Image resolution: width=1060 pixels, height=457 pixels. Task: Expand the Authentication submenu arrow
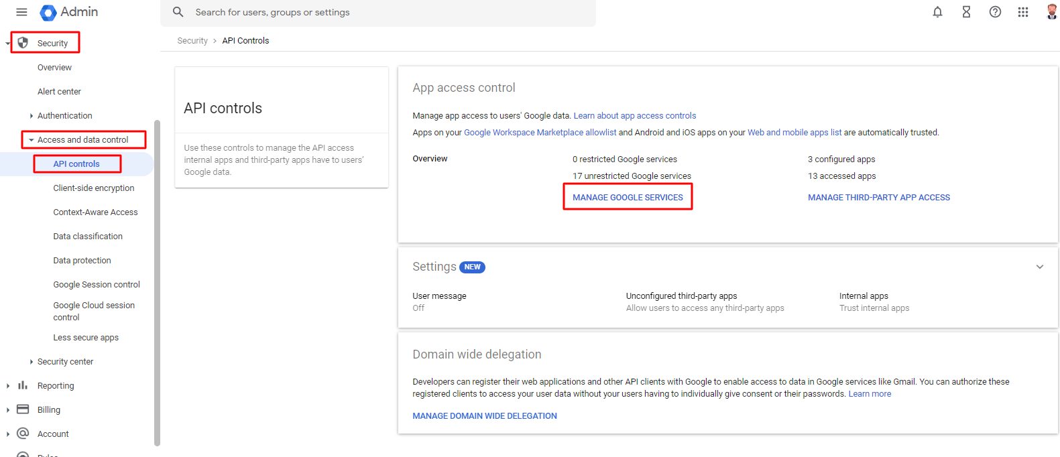point(32,116)
